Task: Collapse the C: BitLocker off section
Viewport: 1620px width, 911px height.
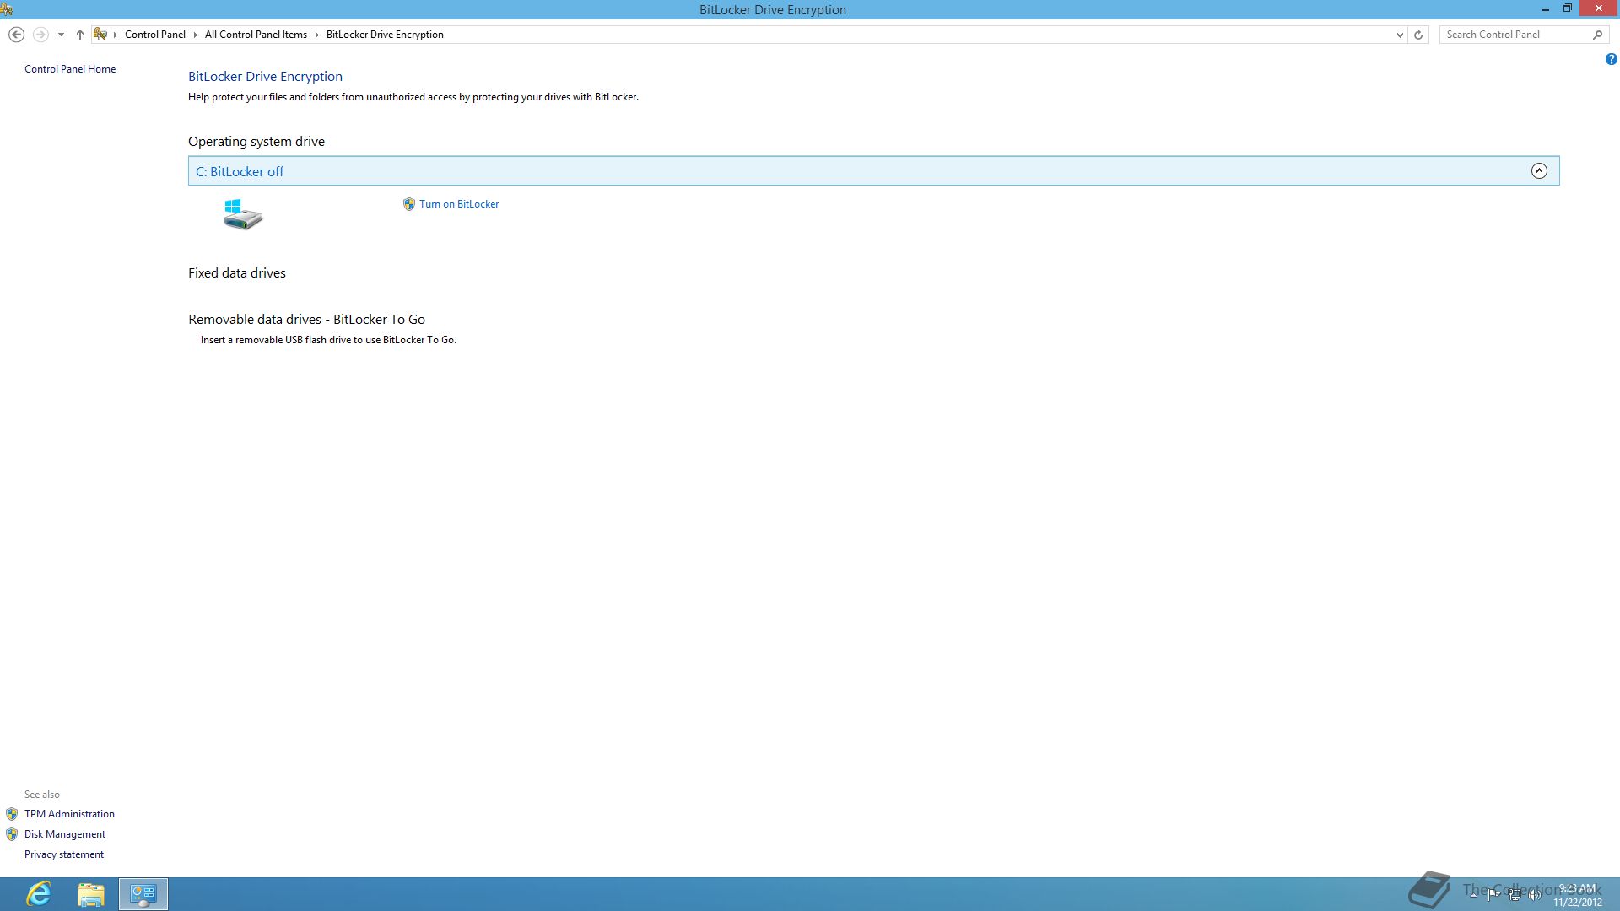Action: (1539, 171)
